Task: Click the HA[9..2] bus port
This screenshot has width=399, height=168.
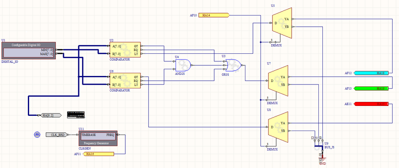Action: tap(50, 115)
